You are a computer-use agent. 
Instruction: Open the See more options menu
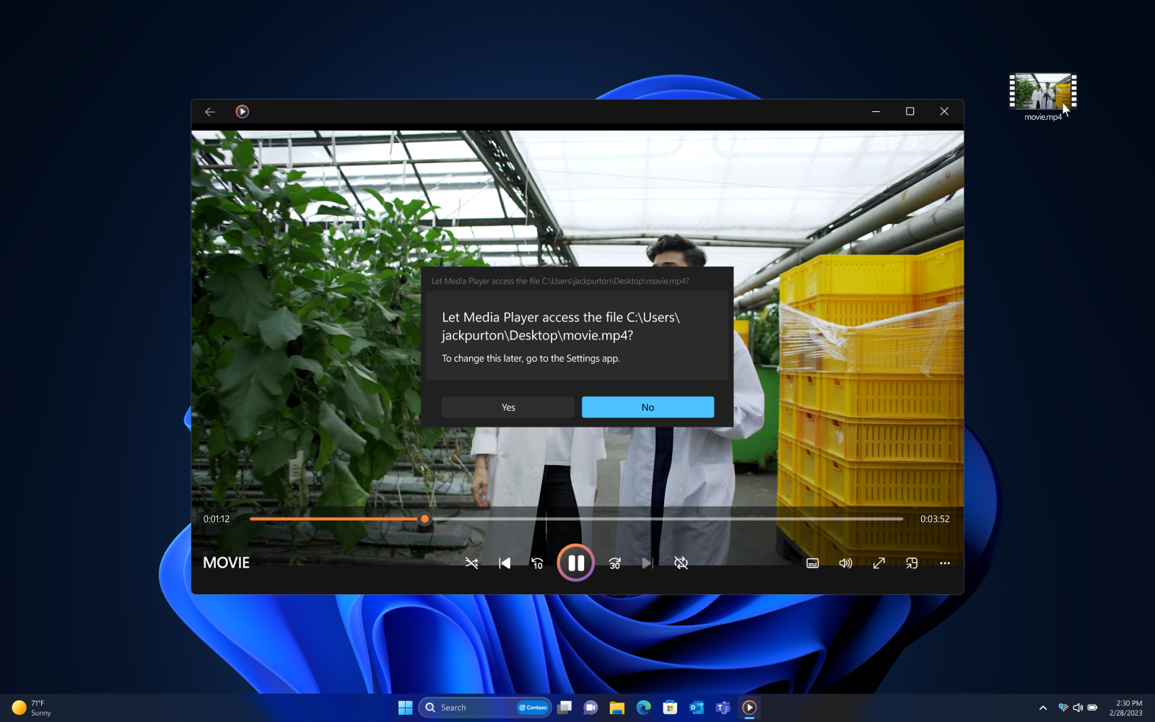[x=944, y=563]
